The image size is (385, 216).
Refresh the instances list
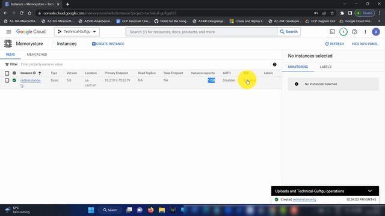[x=334, y=44]
